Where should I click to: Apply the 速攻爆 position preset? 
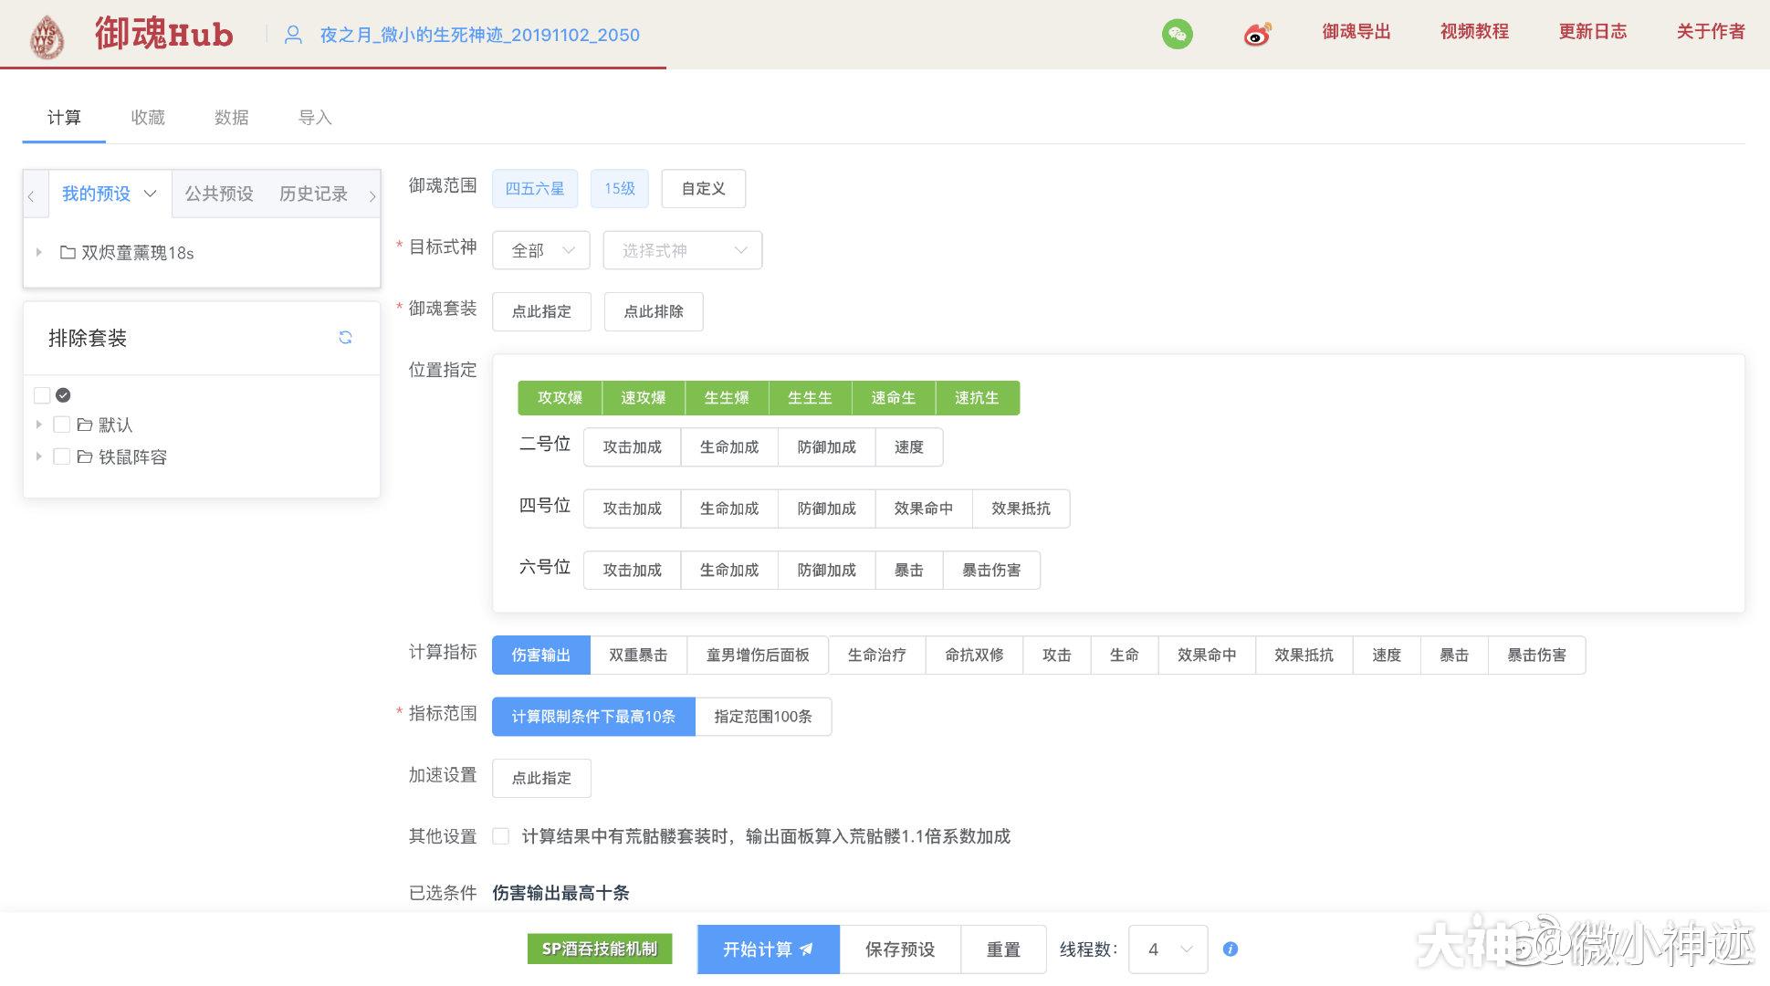(644, 398)
